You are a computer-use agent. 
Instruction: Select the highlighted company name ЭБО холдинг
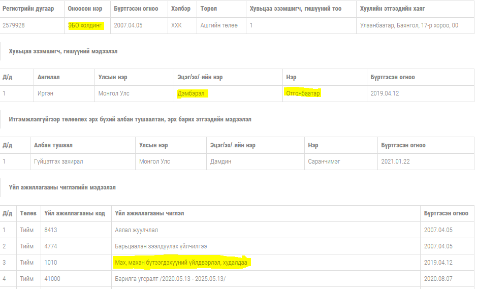pos(86,25)
